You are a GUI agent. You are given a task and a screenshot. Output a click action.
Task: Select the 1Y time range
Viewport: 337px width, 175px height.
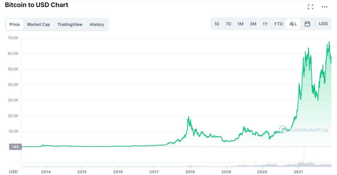click(x=265, y=24)
